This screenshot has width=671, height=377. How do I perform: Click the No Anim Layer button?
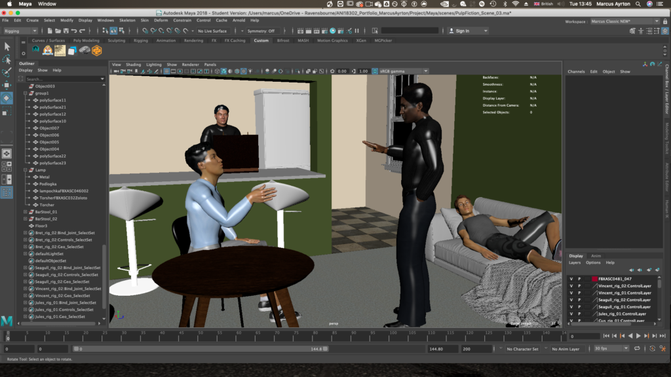click(566, 349)
